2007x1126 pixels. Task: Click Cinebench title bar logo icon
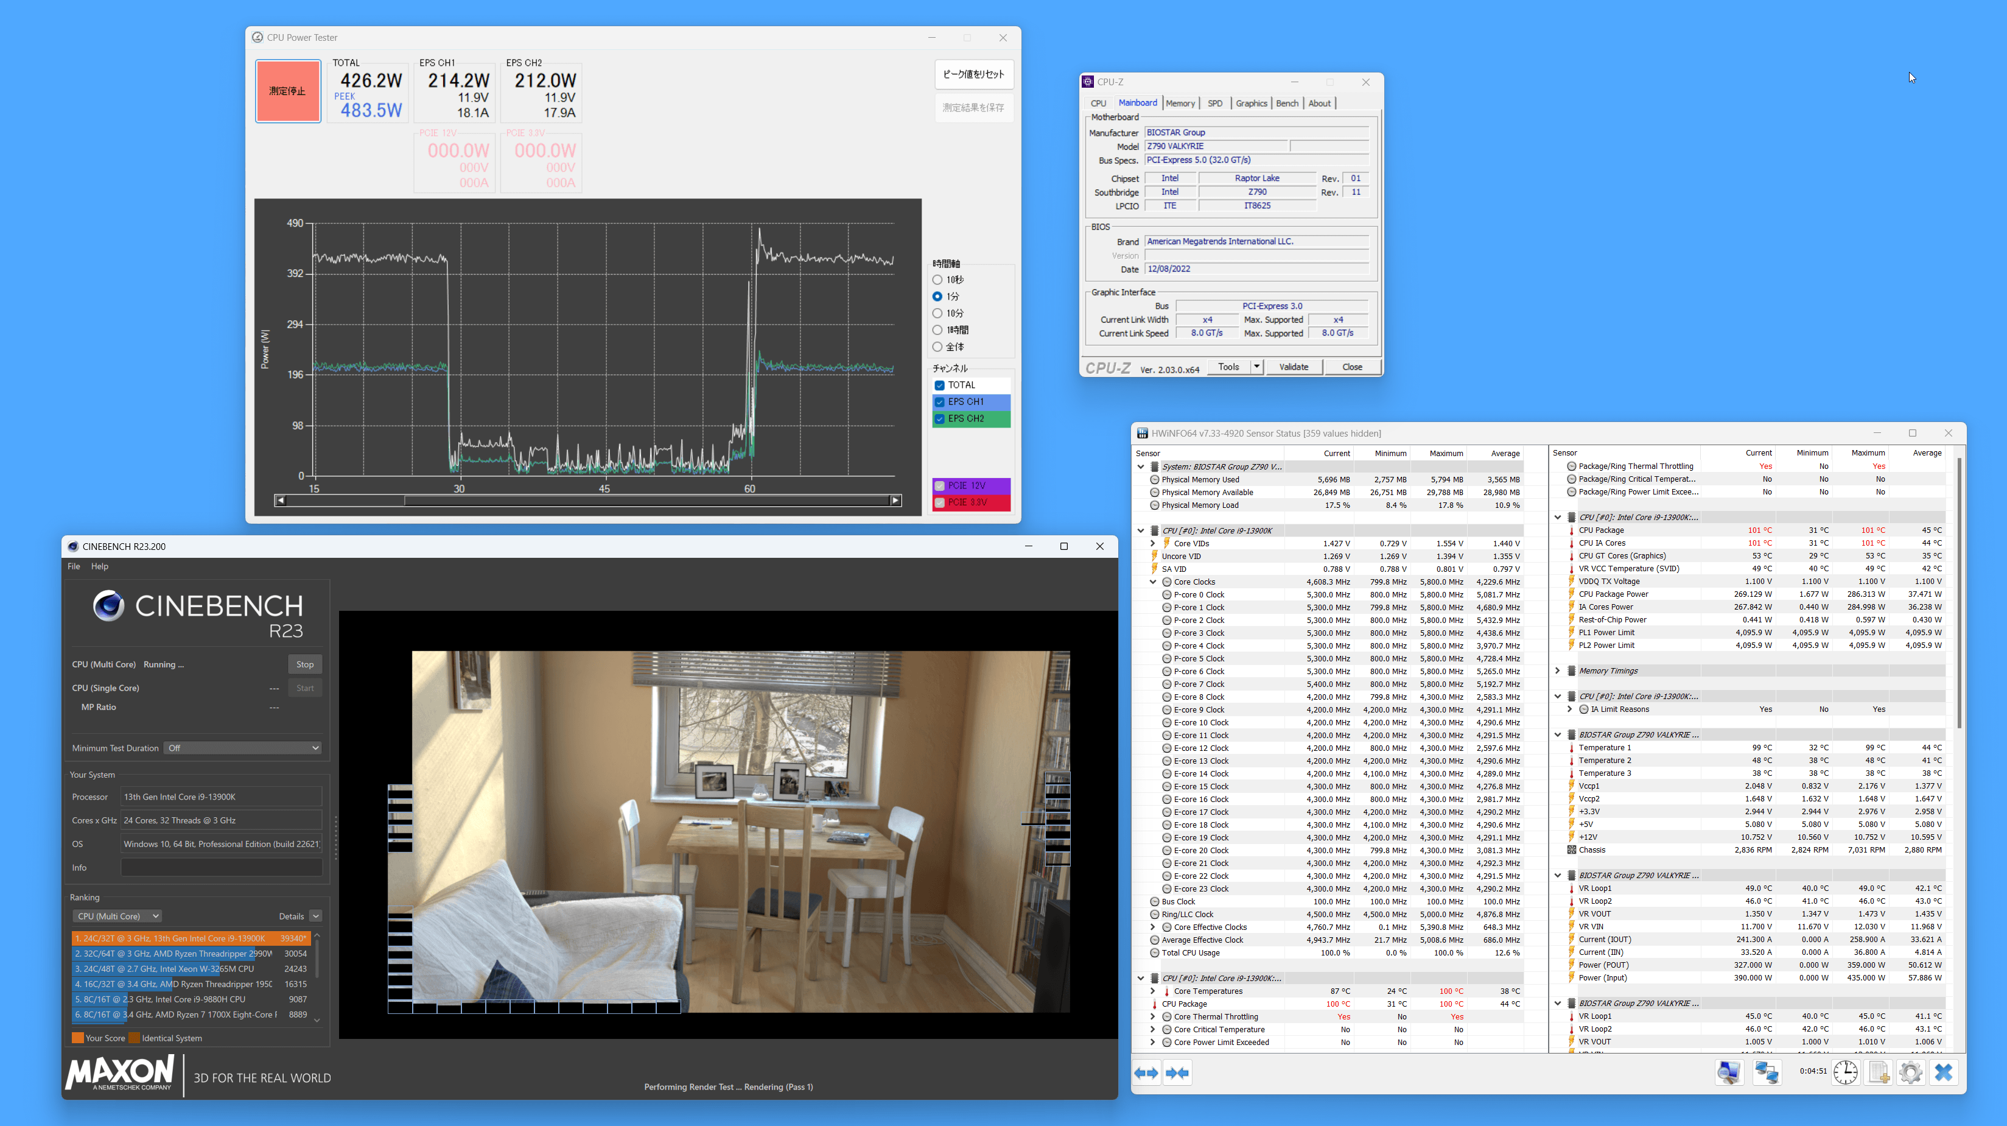[72, 546]
